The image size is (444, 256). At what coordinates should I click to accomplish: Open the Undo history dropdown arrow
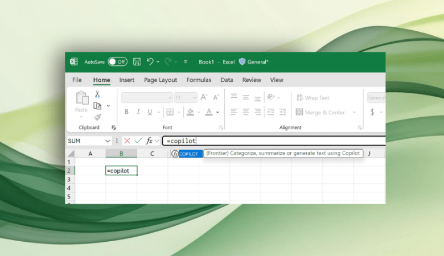click(158, 61)
